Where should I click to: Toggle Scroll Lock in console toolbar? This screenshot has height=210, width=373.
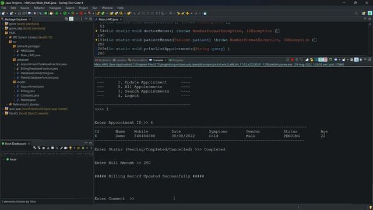coord(311,60)
